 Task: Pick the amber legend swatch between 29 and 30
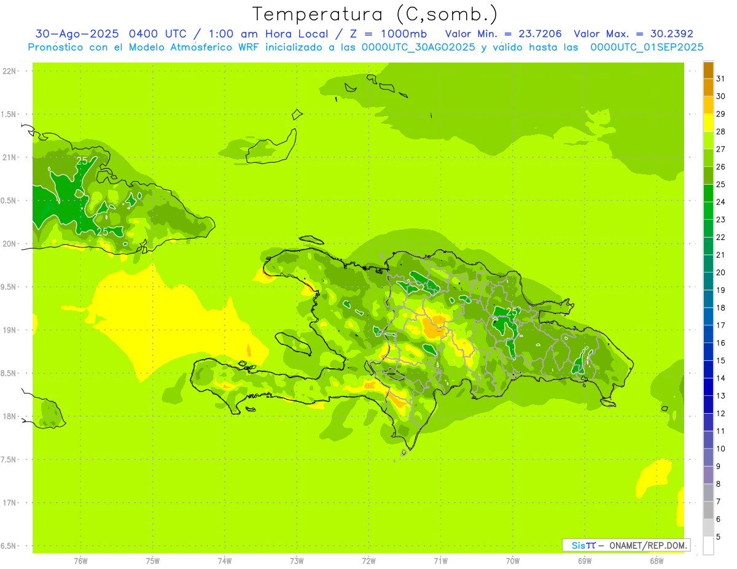coord(708,106)
